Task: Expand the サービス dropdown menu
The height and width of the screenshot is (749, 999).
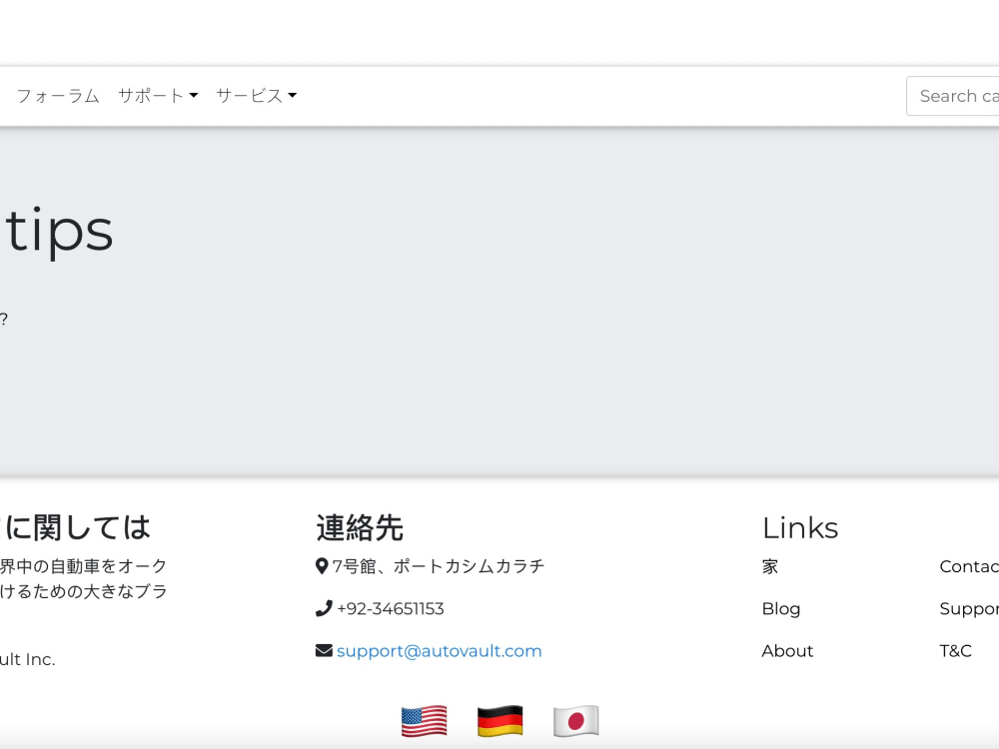Action: click(x=256, y=96)
